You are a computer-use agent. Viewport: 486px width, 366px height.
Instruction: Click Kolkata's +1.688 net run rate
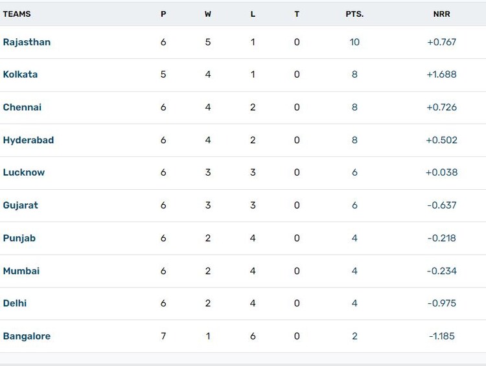click(x=441, y=74)
